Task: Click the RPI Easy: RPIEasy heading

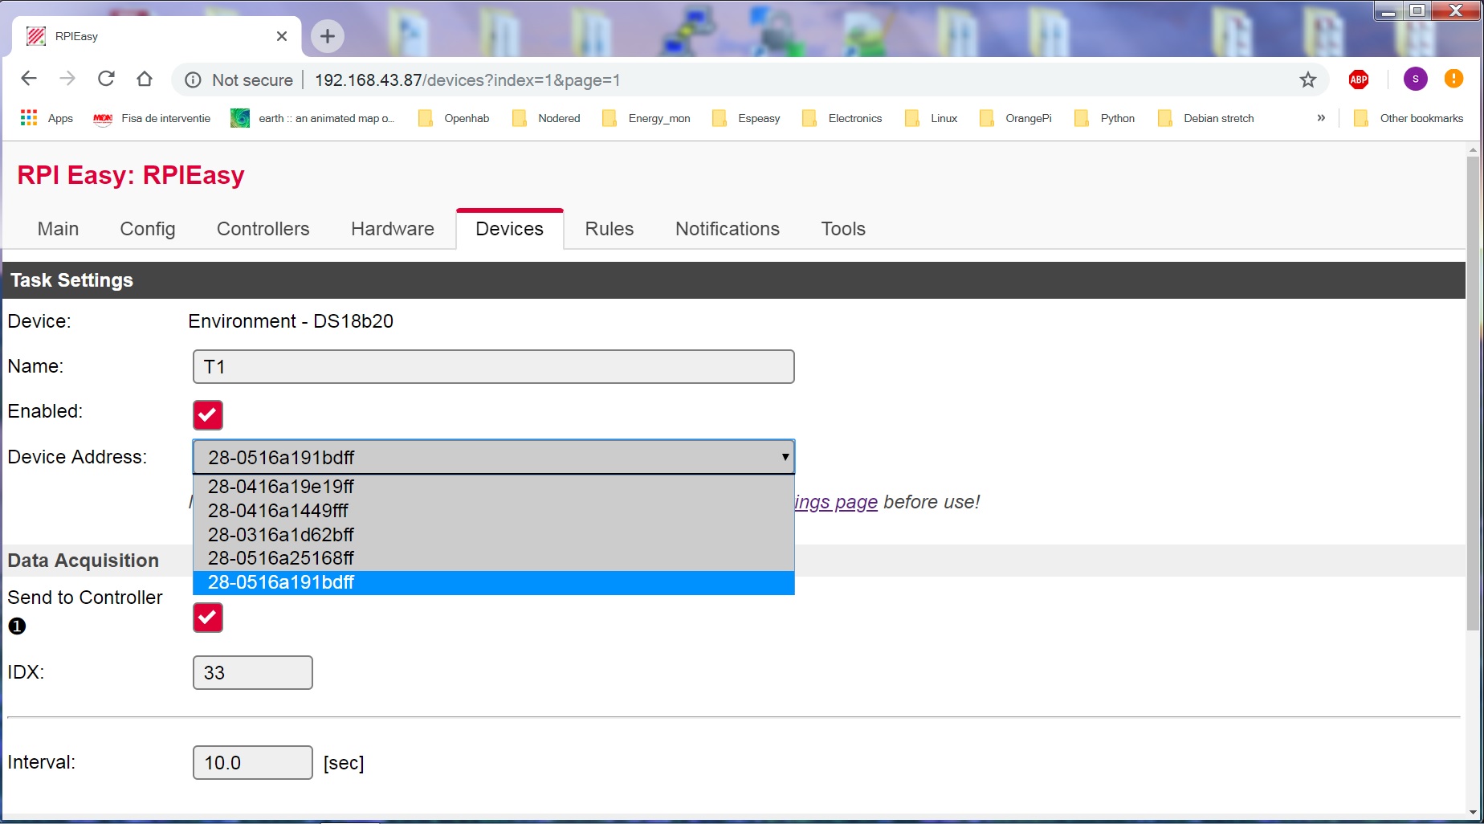Action: 131,175
